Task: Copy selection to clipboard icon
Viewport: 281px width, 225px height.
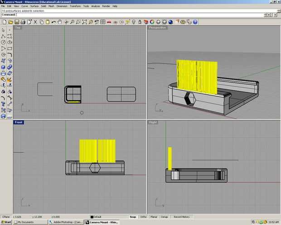Action: [x=42, y=22]
